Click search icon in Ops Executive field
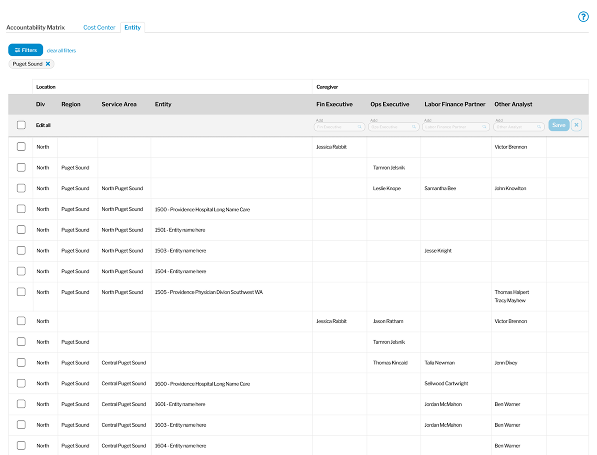This screenshot has width=597, height=455. pos(414,127)
